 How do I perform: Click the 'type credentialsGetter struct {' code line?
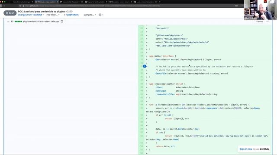(167, 84)
